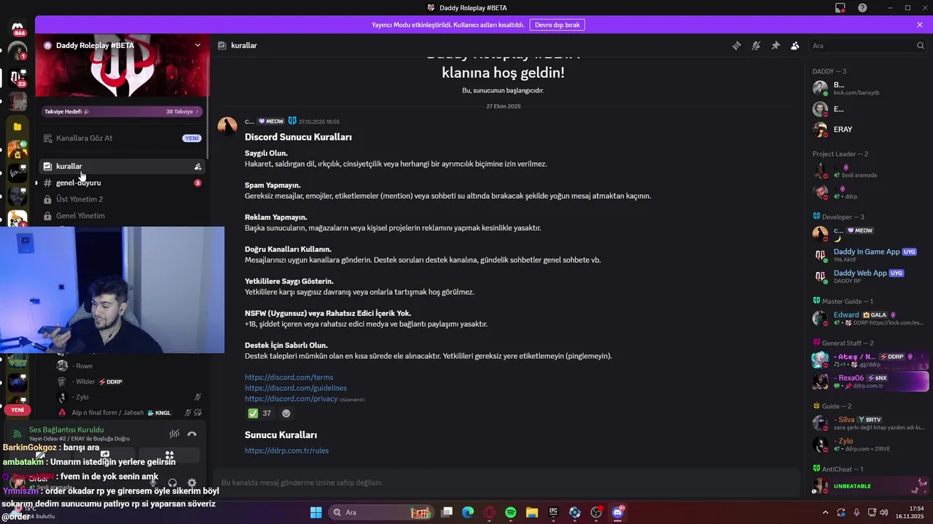Click the YENİ badge beside Kanallara Göz At
This screenshot has height=524, width=933.
tap(192, 138)
